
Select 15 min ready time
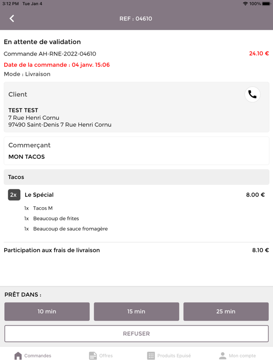136,311
